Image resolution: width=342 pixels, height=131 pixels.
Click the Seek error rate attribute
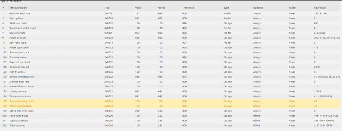17,33
